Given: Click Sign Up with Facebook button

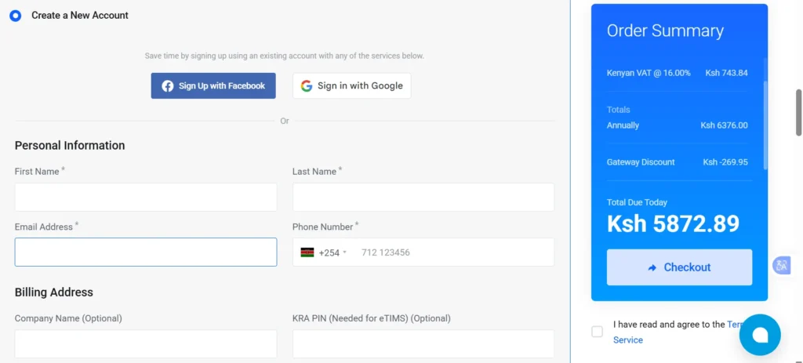Looking at the screenshot, I should click(213, 85).
